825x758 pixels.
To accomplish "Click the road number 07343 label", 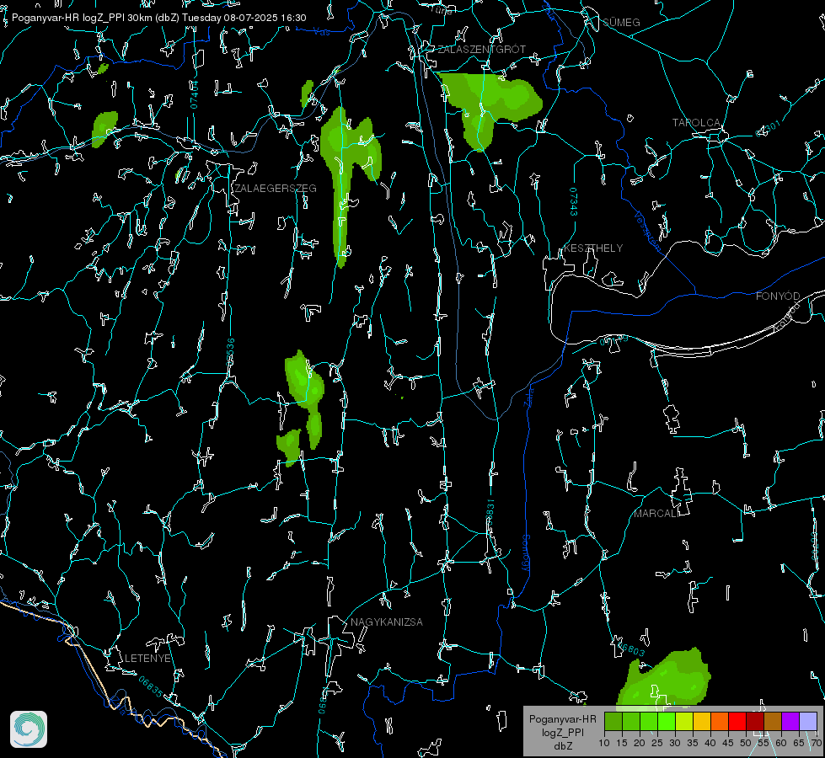I will click(x=574, y=202).
